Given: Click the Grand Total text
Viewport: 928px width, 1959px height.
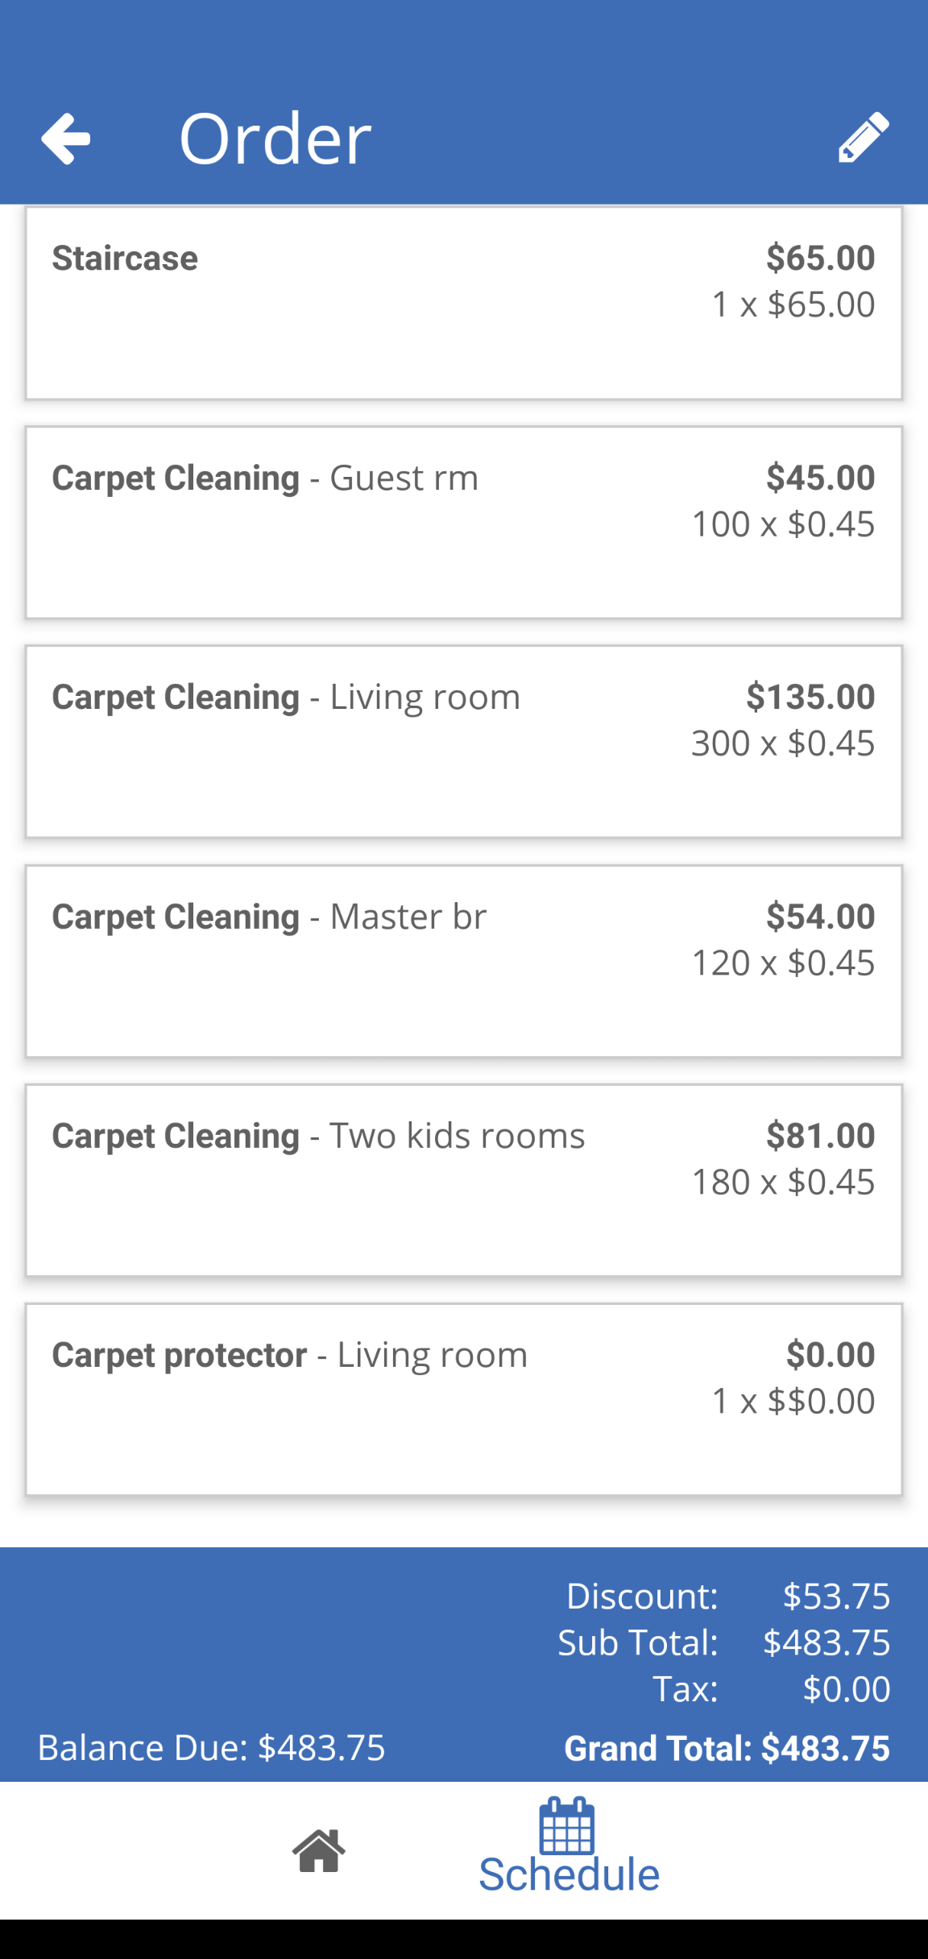Looking at the screenshot, I should (727, 1749).
